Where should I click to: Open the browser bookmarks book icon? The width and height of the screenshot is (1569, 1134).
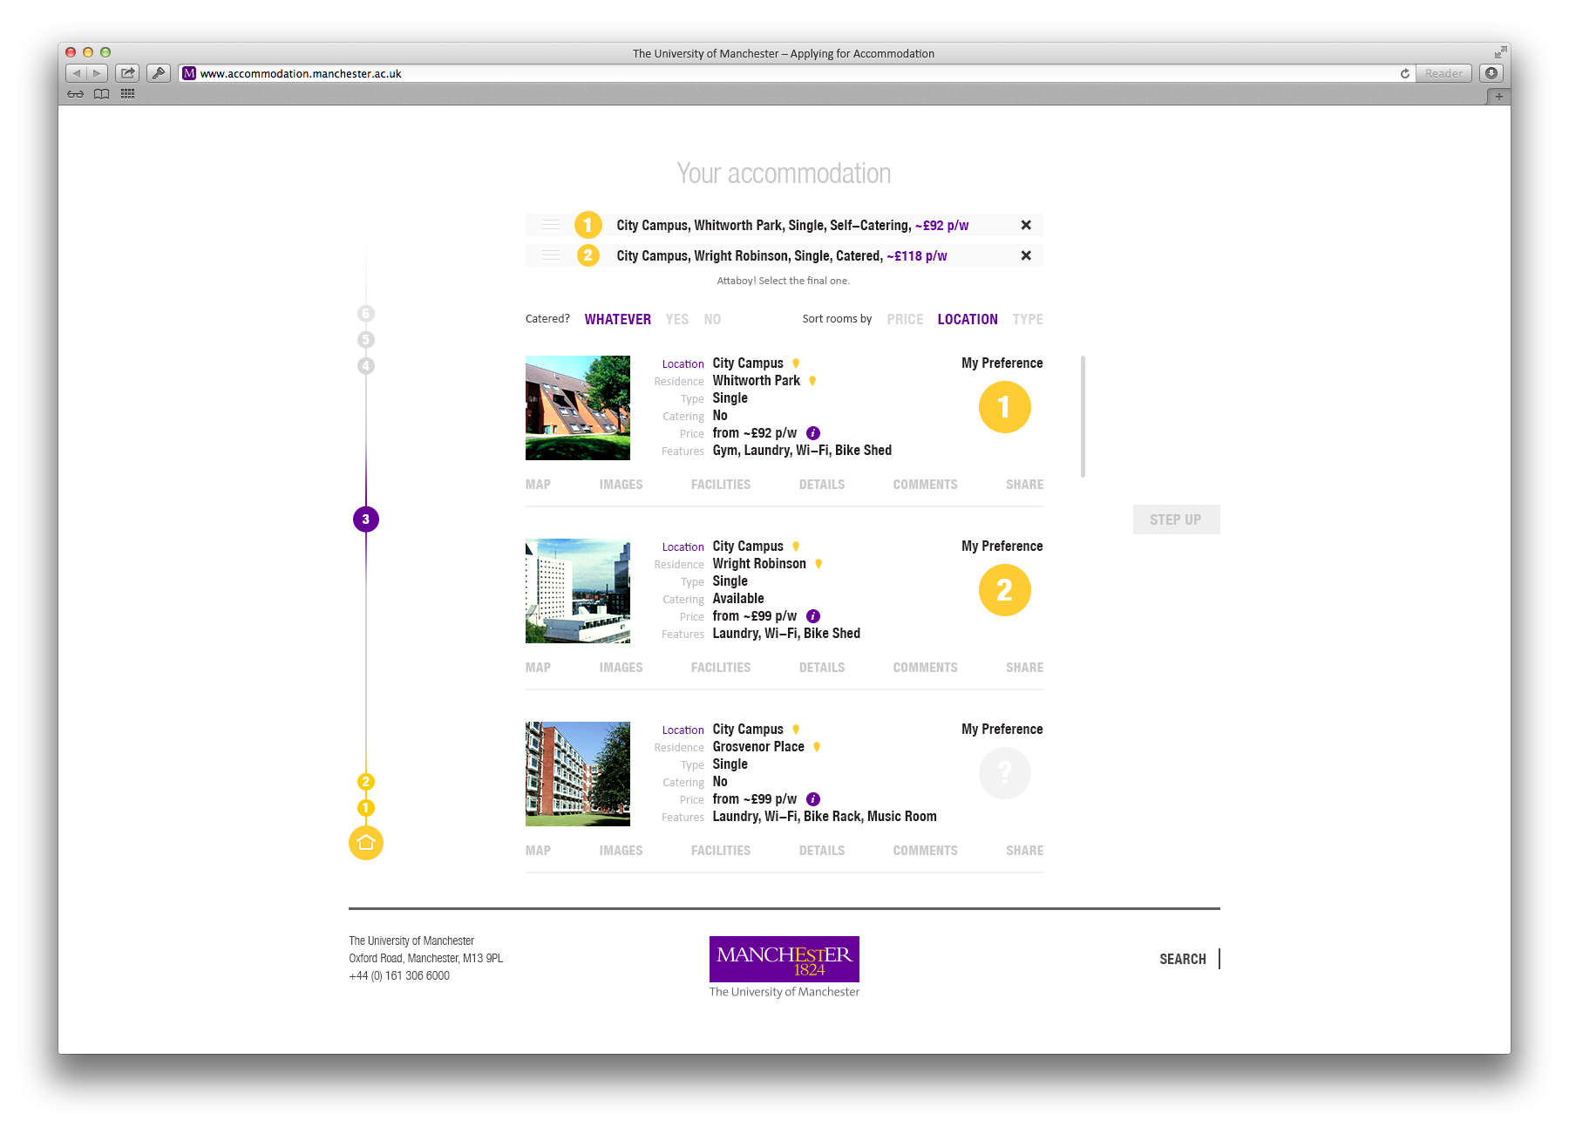coord(102,94)
